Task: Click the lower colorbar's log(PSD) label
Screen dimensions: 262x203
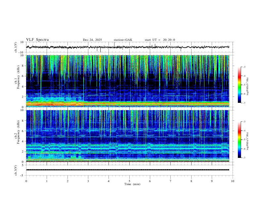Action: click(x=248, y=141)
